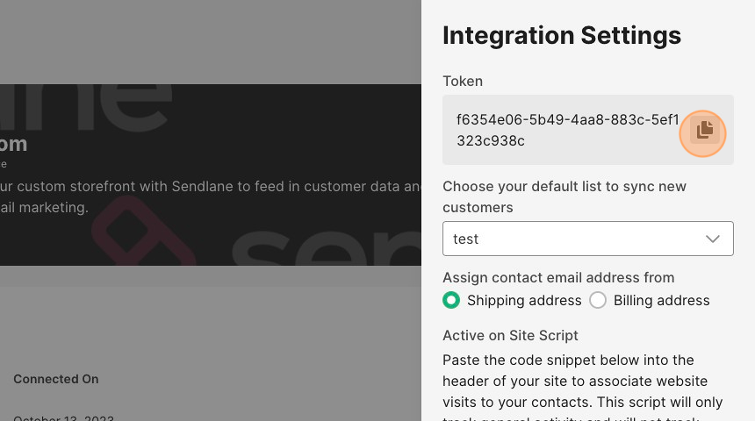Expand the list selector chevron arrow

[713, 239]
